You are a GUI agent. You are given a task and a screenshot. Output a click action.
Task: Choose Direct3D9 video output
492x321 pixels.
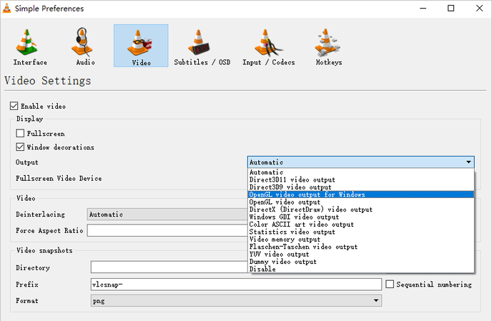coord(361,187)
